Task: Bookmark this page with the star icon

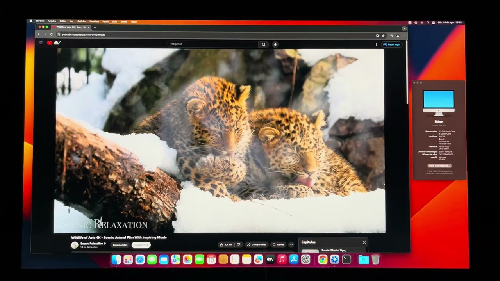Action: (383, 36)
